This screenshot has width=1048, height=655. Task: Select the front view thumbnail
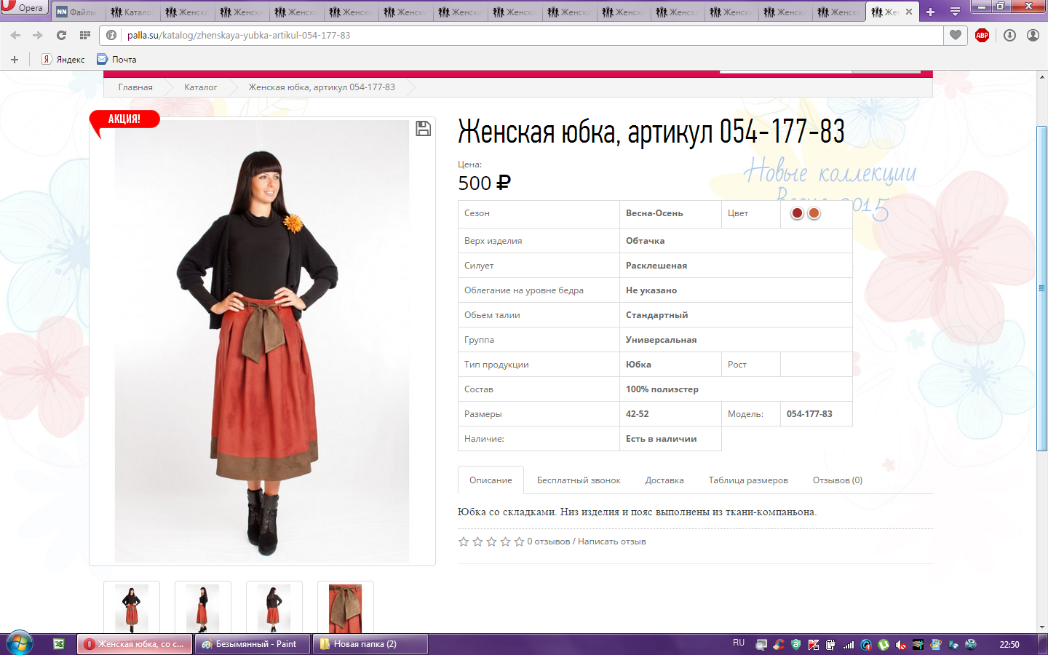click(x=132, y=608)
